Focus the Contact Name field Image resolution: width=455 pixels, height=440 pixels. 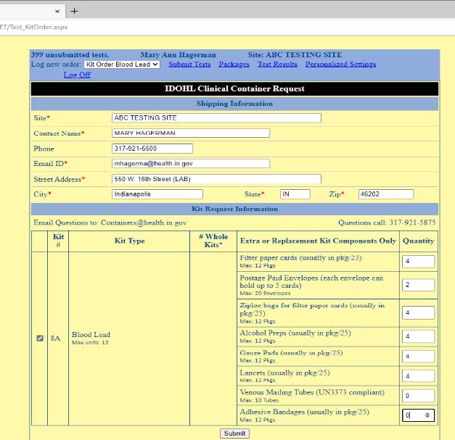(191, 133)
